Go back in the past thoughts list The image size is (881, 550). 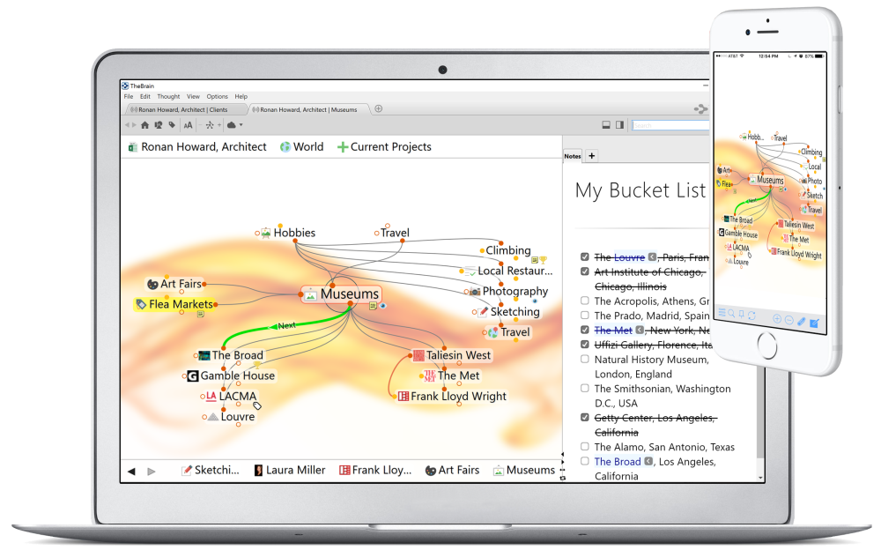tap(131, 472)
